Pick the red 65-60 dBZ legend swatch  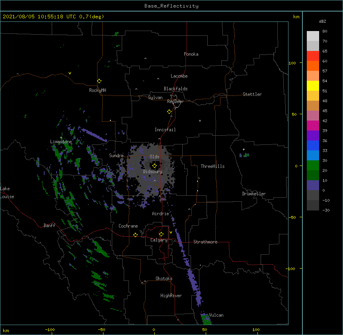tap(313, 56)
